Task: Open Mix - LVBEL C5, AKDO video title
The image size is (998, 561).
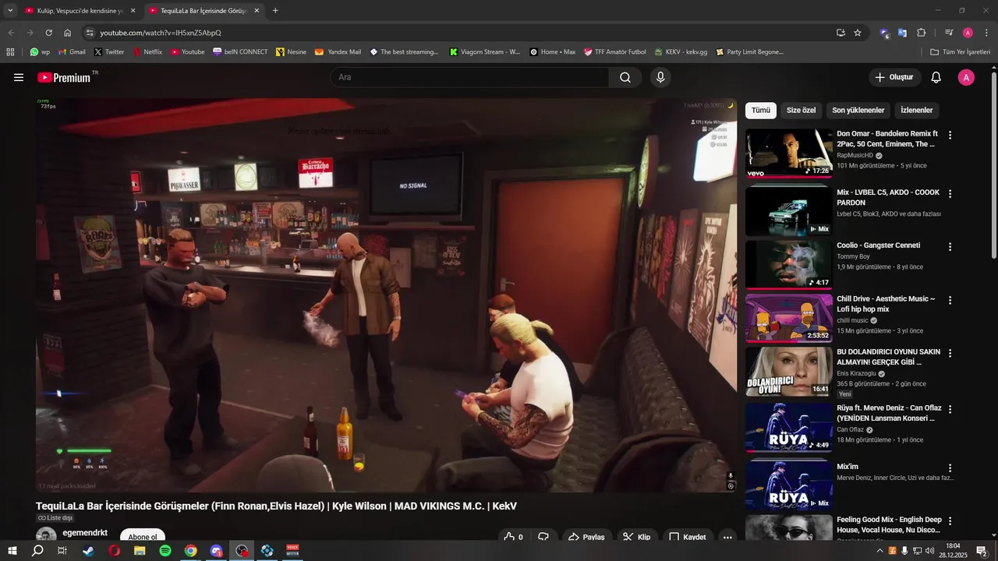Action: [x=888, y=197]
